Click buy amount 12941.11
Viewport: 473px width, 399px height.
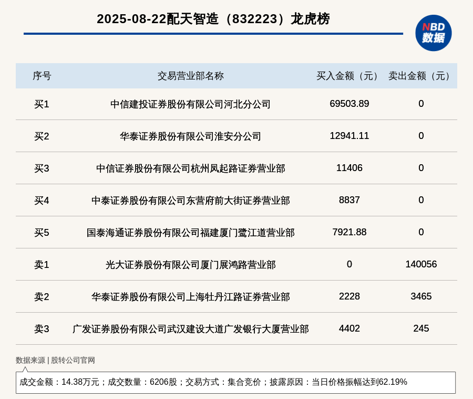(349, 136)
